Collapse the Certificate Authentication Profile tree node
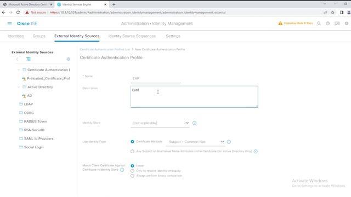351x197 pixels. click(19, 70)
